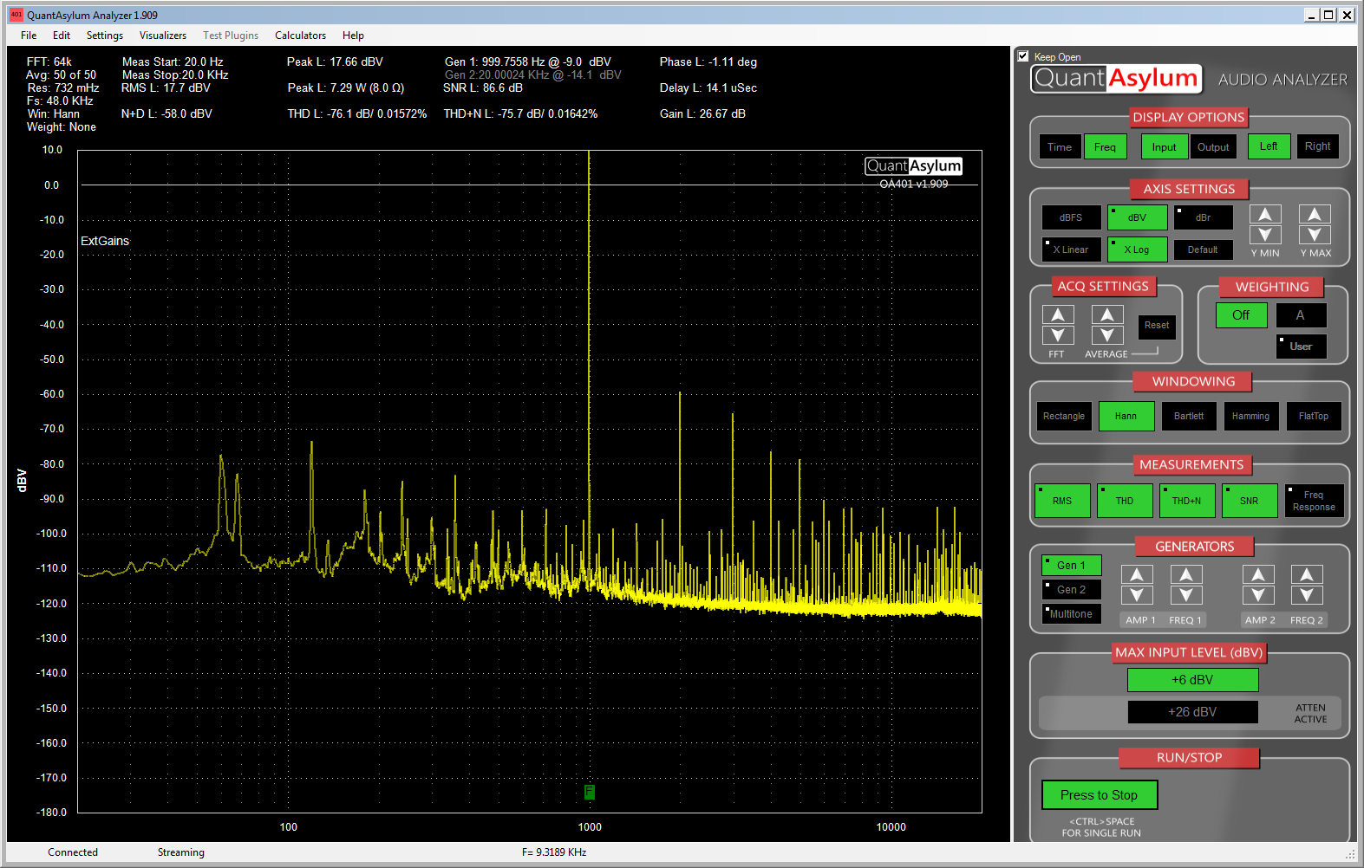This screenshot has width=1364, height=868.
Task: Switch X axis to Log
Action: (x=1137, y=249)
